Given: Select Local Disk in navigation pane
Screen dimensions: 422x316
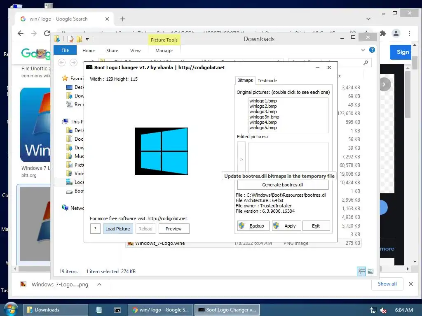Looking at the screenshot, I should pyautogui.click(x=75, y=182).
